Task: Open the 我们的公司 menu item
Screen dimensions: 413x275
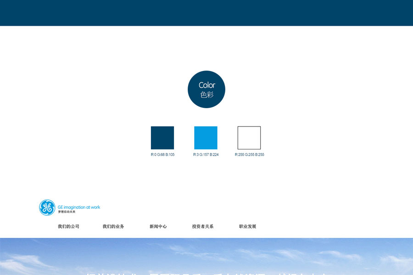Action: point(68,226)
